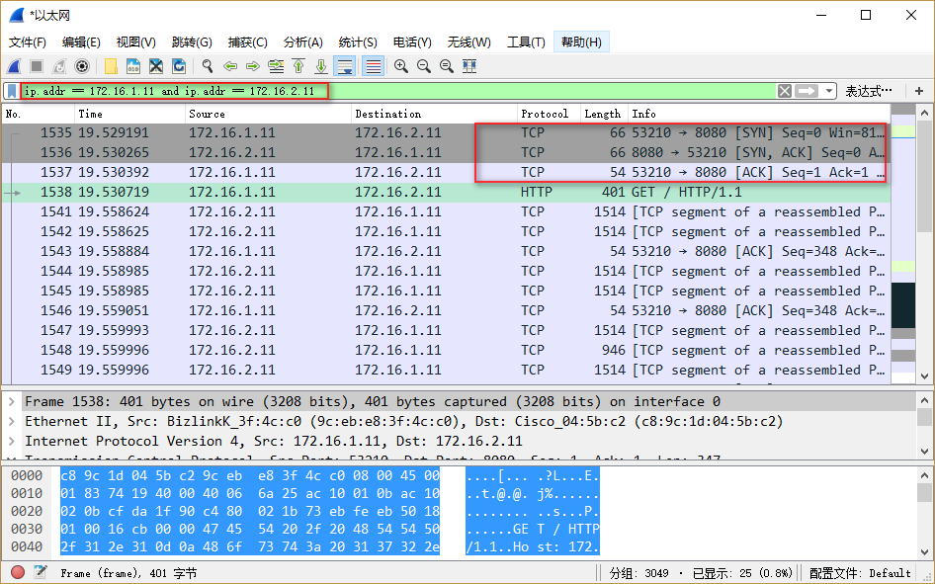This screenshot has width=935, height=584.
Task: Click the 表达式 expression button
Action: pyautogui.click(x=869, y=91)
